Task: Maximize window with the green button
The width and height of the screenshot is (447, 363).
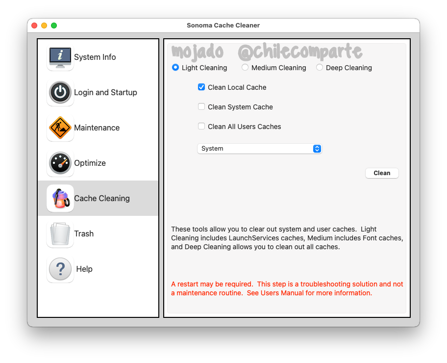Action: click(x=54, y=26)
